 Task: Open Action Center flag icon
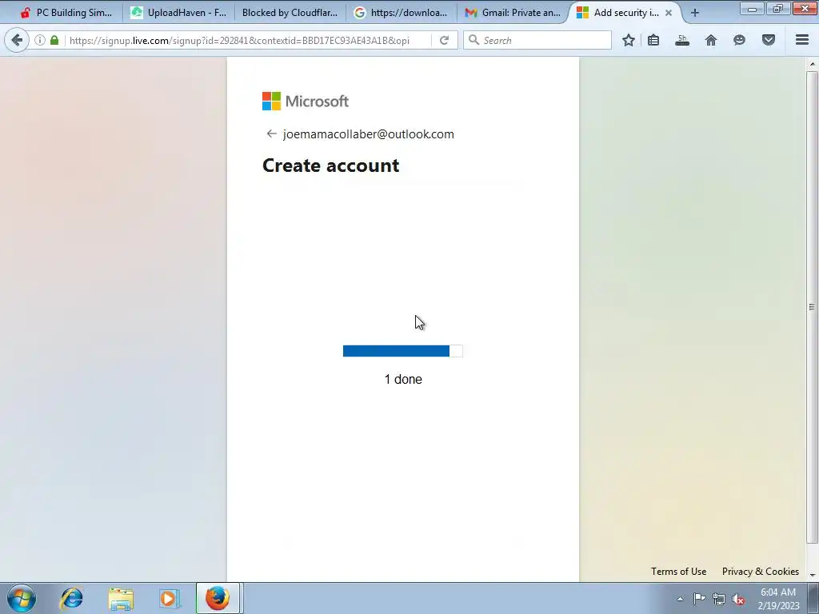point(699,599)
